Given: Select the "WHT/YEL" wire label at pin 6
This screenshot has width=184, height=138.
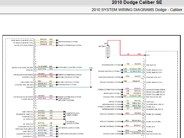Looking at the screenshot, I should pyautogui.click(x=41, y=123).
